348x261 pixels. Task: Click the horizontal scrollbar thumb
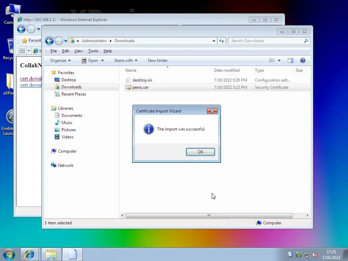[x=209, y=215]
